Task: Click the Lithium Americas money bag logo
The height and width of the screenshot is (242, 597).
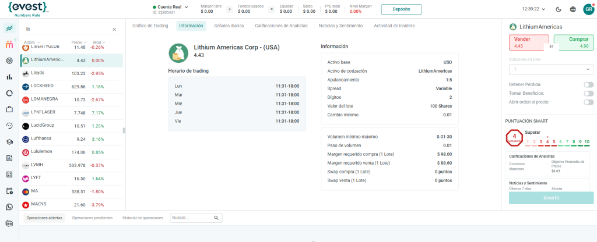Action: pos(178,52)
